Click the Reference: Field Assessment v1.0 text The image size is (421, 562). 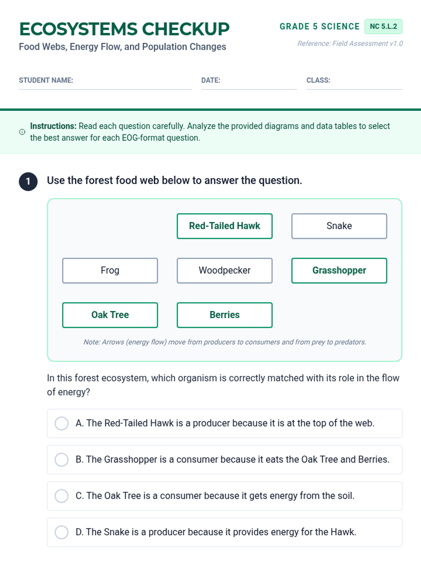click(x=350, y=44)
